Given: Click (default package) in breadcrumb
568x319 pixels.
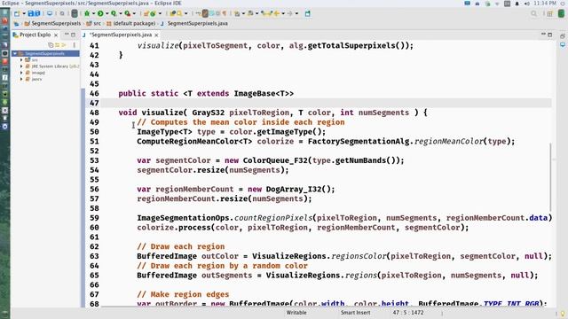Looking at the screenshot, I should tap(134, 23).
